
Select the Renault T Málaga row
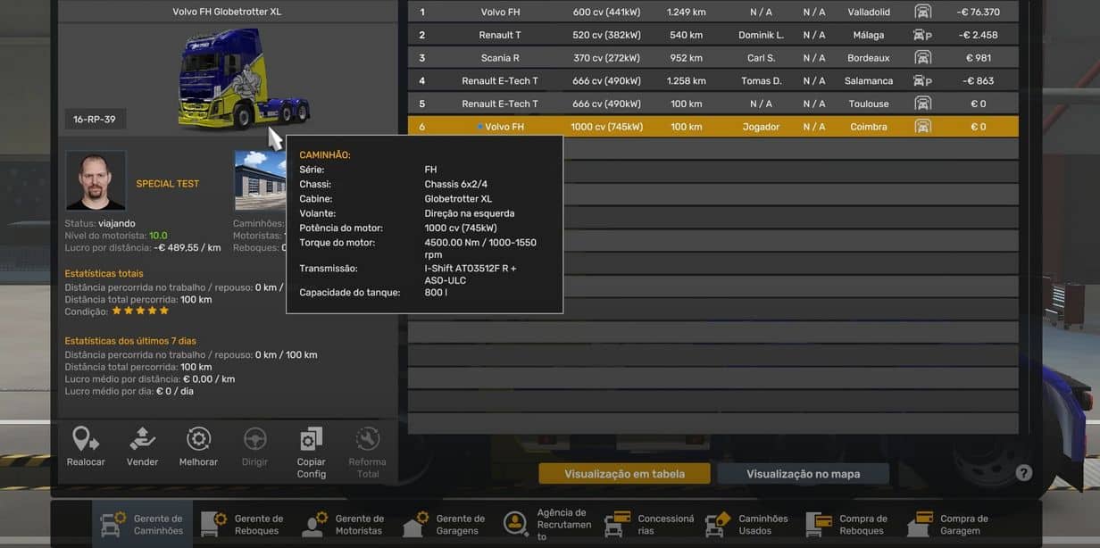(712, 35)
